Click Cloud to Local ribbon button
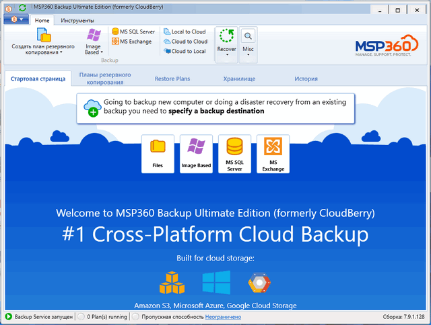431x325 pixels. click(184, 51)
